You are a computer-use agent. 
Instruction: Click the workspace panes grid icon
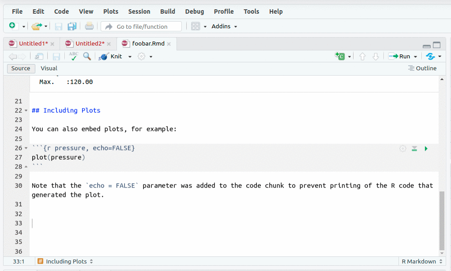pyautogui.click(x=195, y=26)
